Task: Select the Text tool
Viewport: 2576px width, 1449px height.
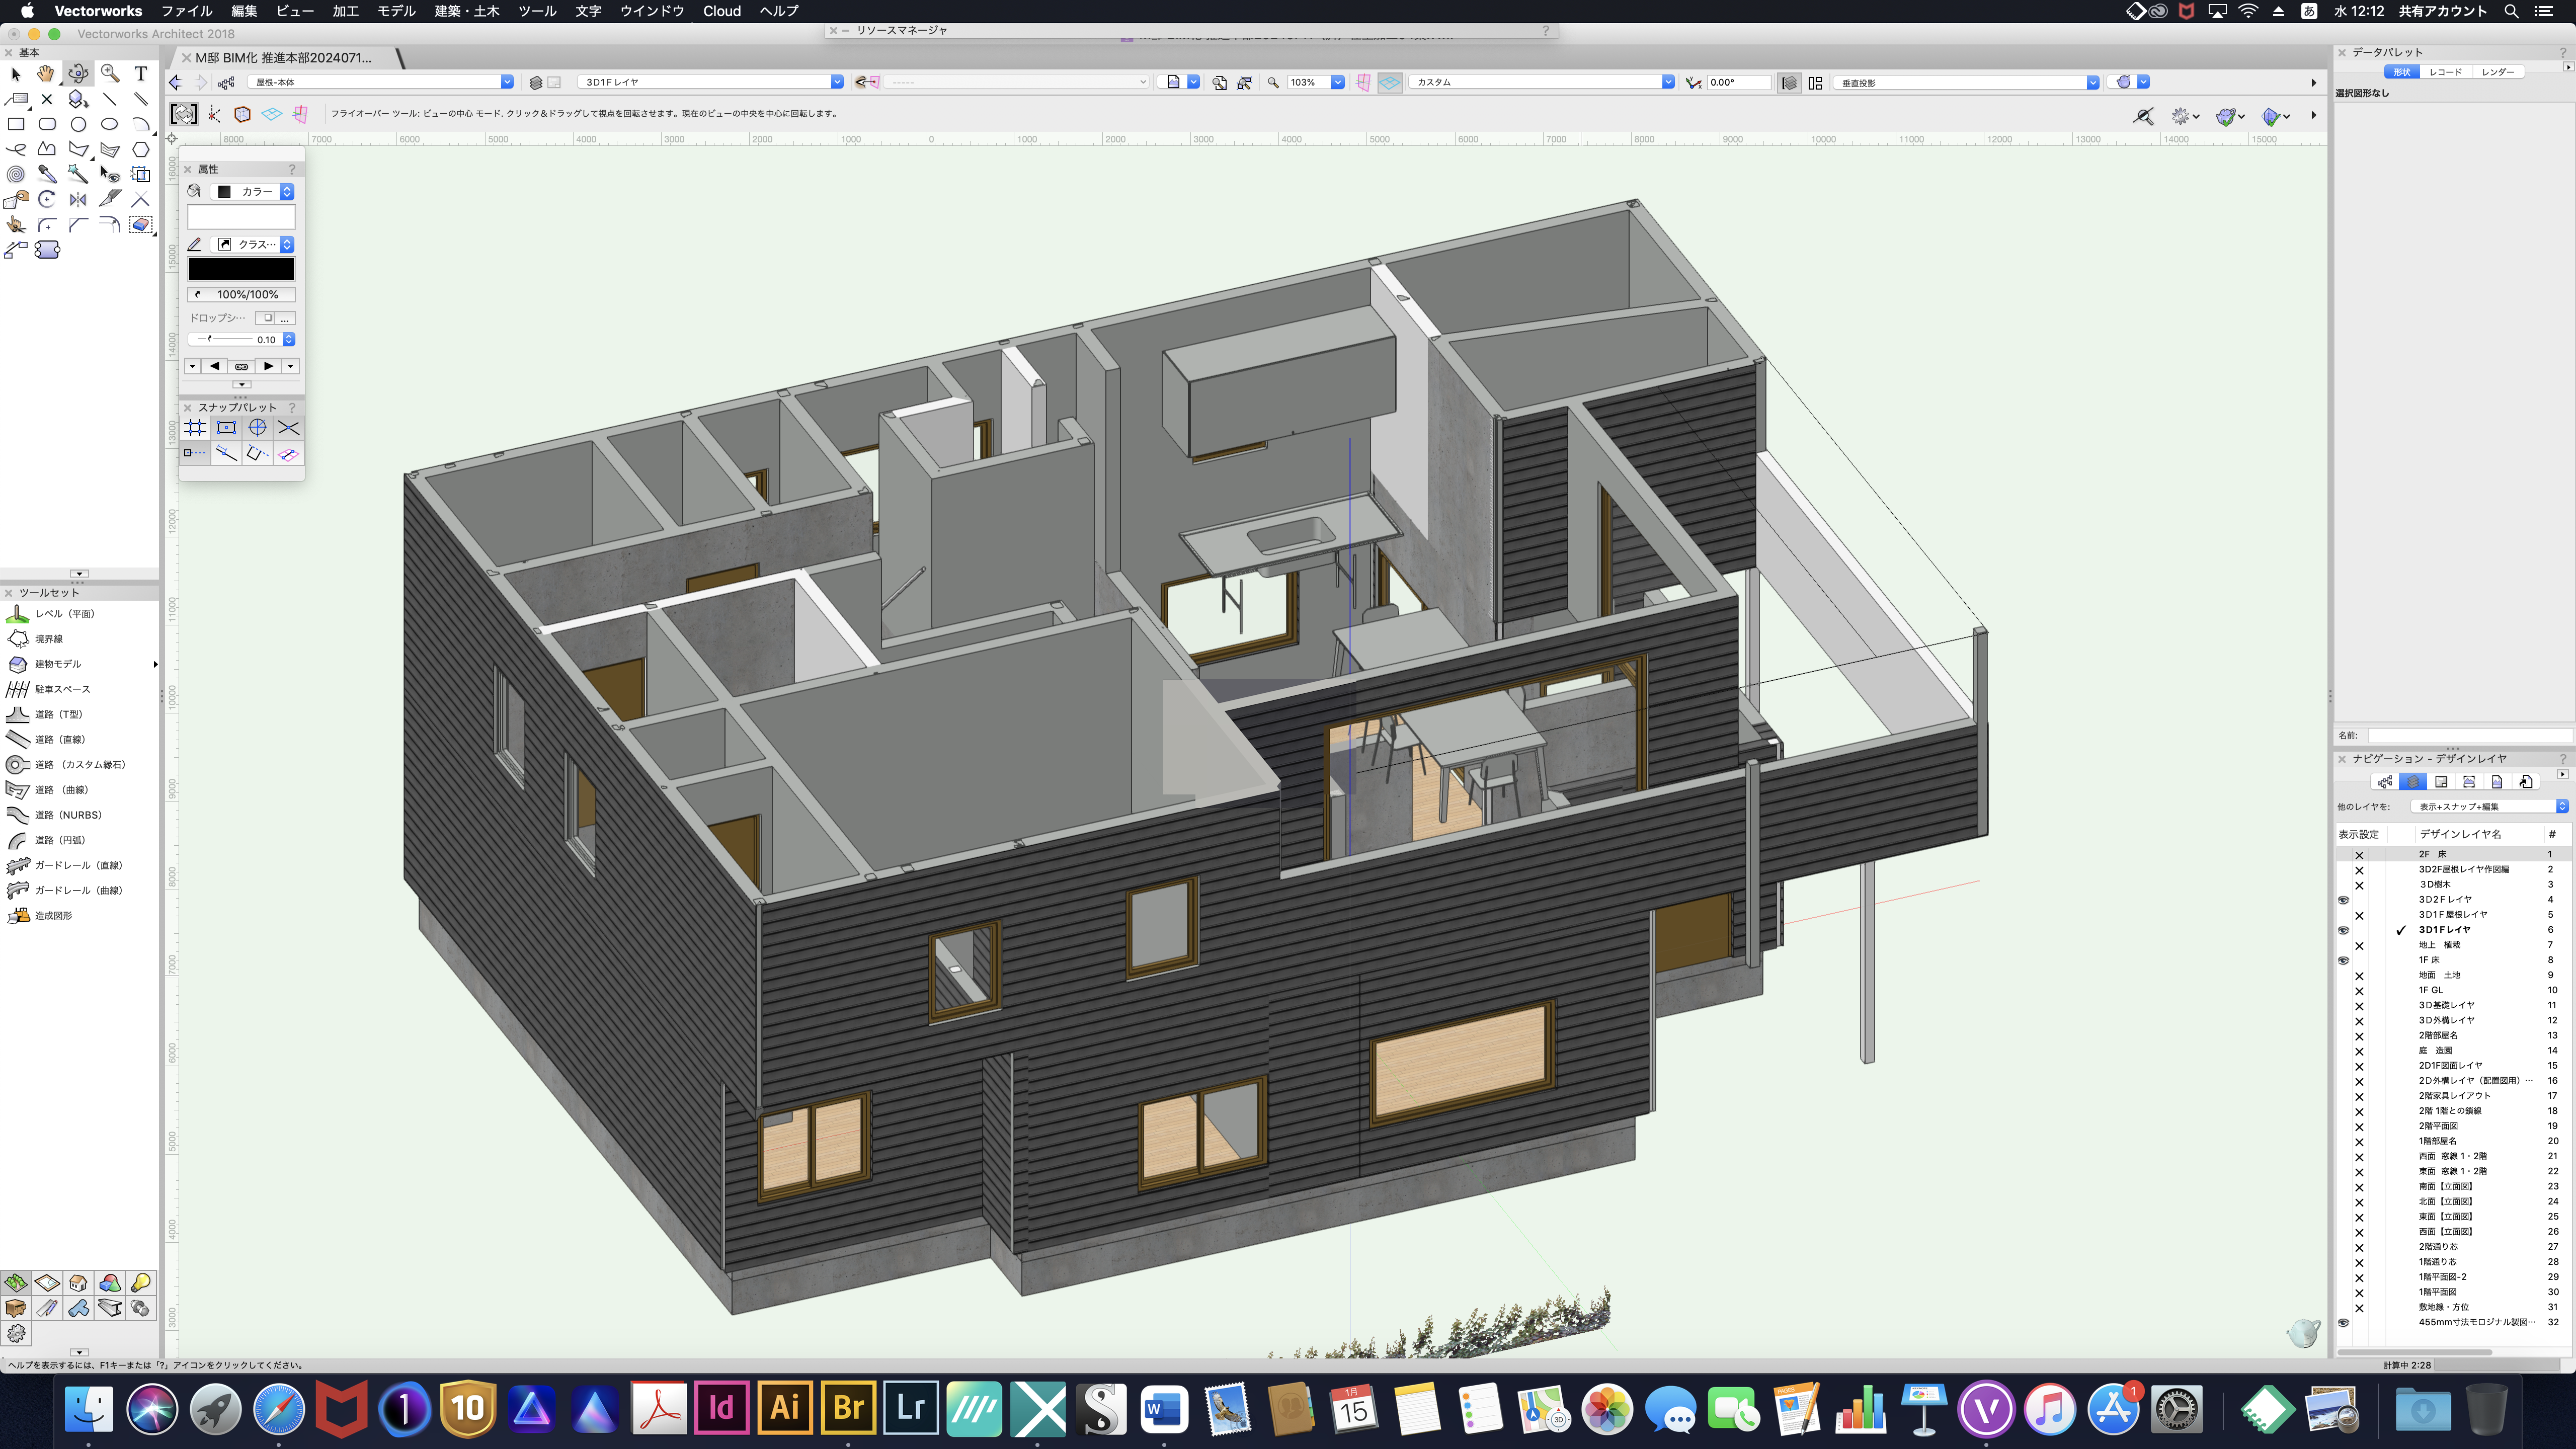Action: [141, 73]
